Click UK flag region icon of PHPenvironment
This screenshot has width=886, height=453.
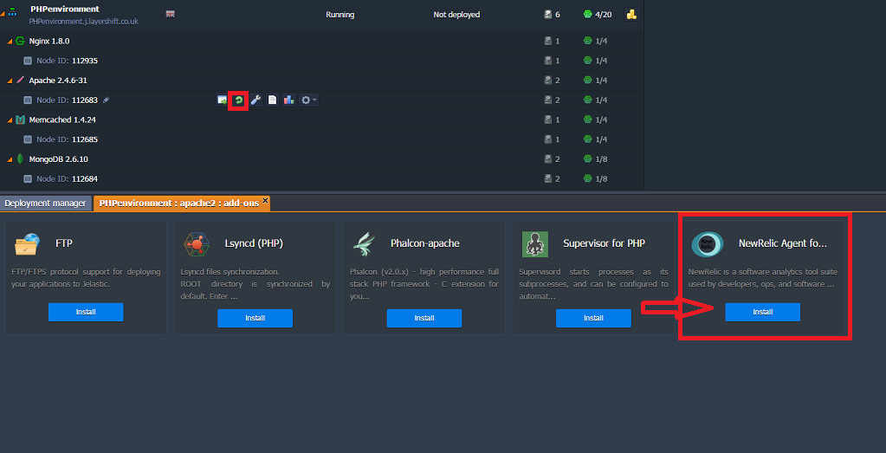(170, 14)
